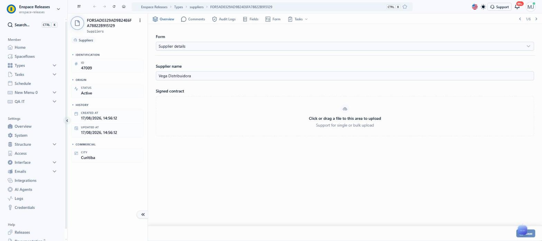Go to next record arrow

coord(536,19)
